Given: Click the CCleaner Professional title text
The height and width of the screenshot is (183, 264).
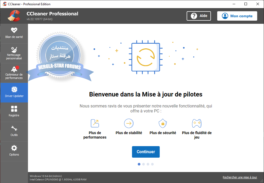Looking at the screenshot, I should pos(52,14).
